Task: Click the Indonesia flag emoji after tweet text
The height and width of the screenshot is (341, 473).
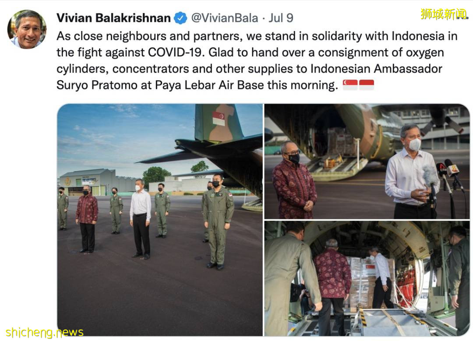Action: pos(367,85)
